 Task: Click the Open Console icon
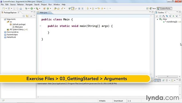(x=172, y=80)
